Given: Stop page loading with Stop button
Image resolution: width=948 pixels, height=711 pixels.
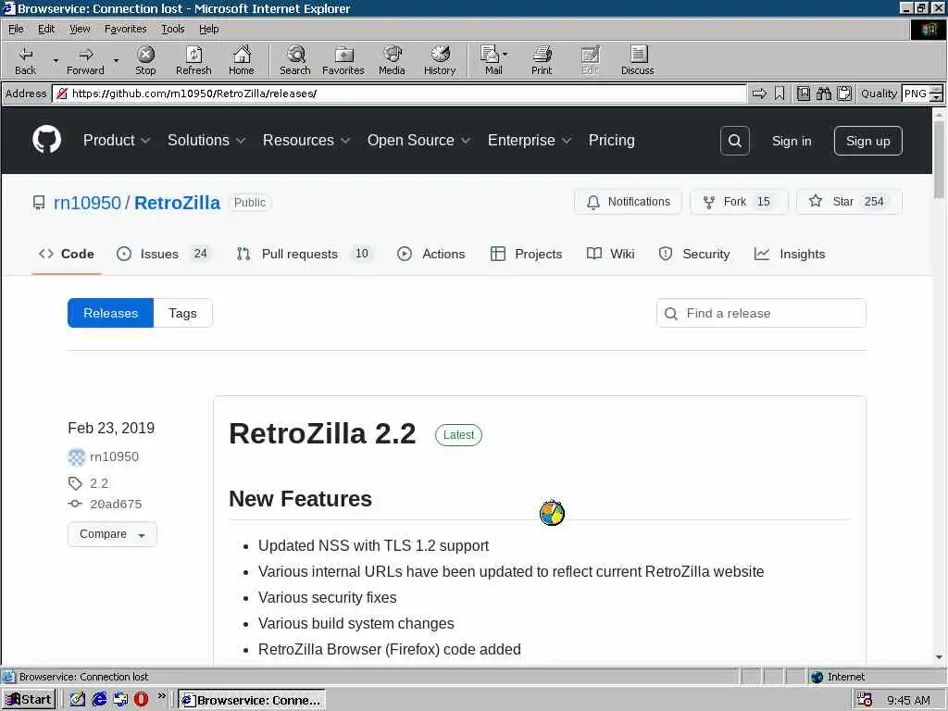Looking at the screenshot, I should click(x=145, y=60).
